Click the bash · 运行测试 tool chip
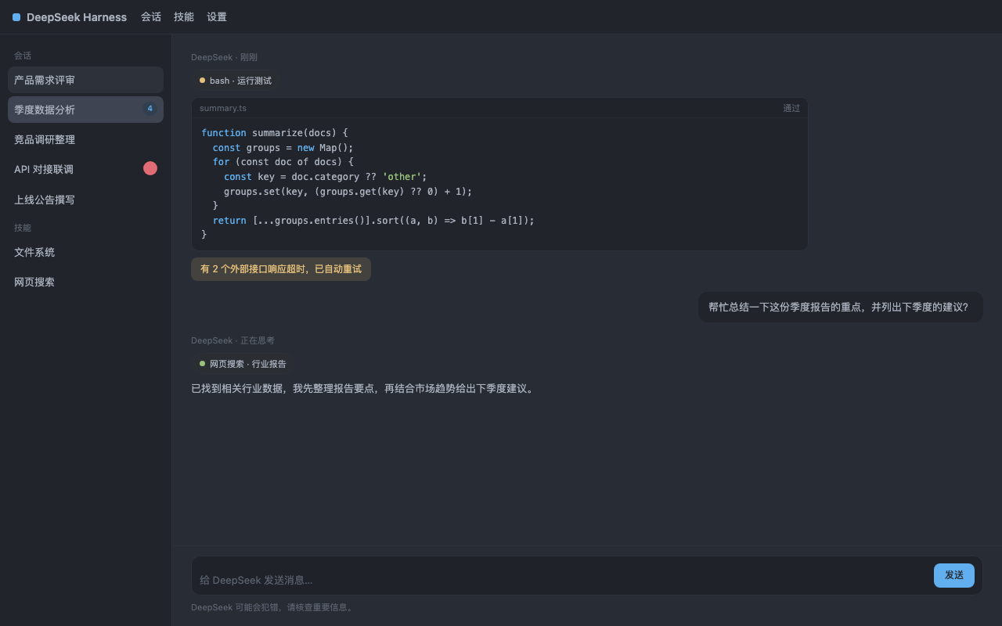Image resolution: width=1002 pixels, height=626 pixels. point(236,81)
